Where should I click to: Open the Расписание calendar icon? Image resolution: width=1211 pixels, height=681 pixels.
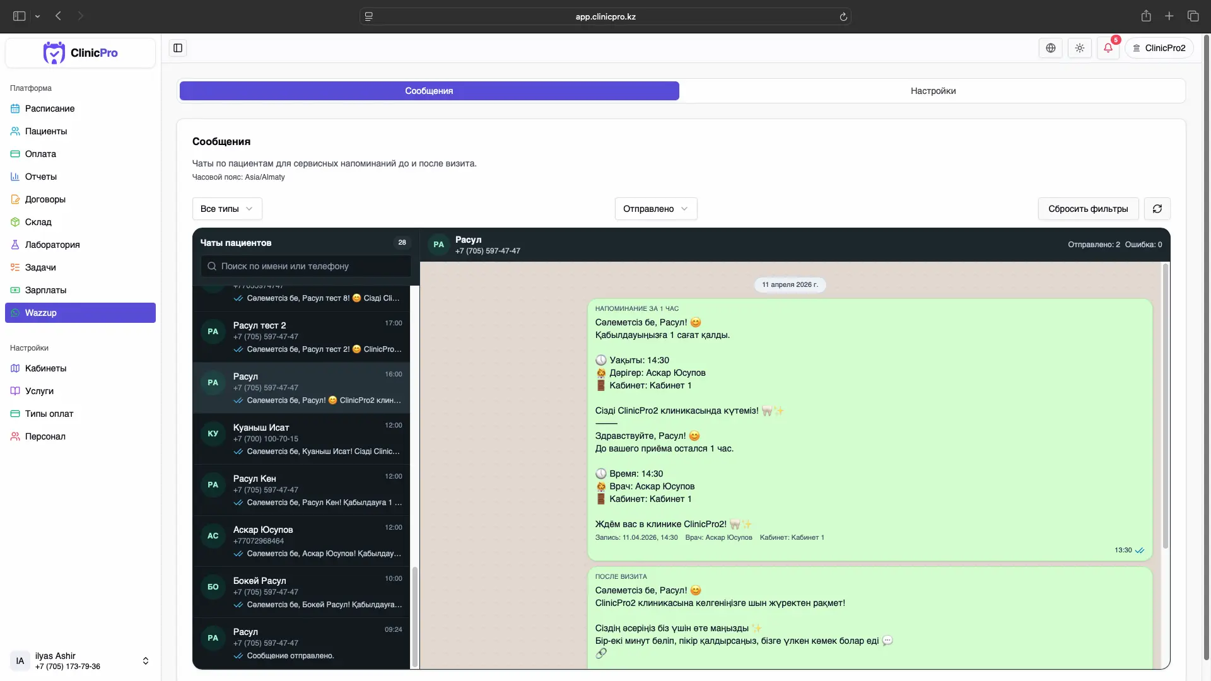click(x=15, y=108)
